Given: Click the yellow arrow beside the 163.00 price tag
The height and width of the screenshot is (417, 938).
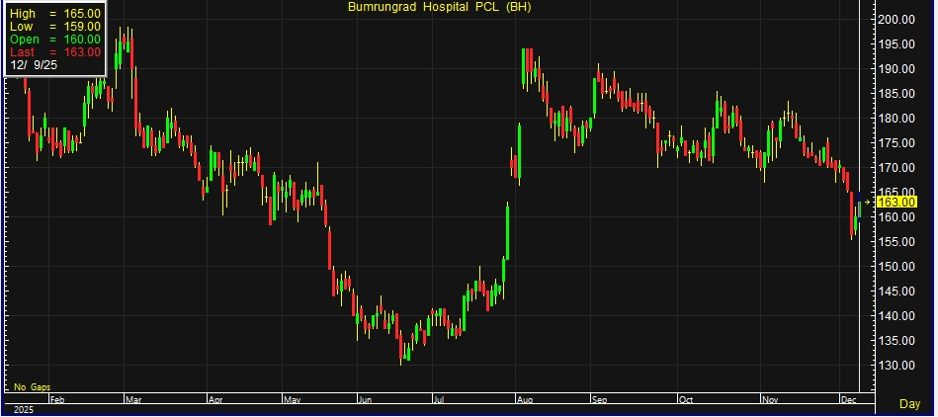Looking at the screenshot, I should 868,202.
